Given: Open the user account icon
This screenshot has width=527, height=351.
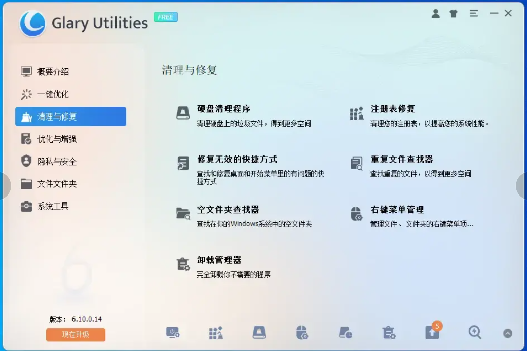Looking at the screenshot, I should pyautogui.click(x=436, y=14).
